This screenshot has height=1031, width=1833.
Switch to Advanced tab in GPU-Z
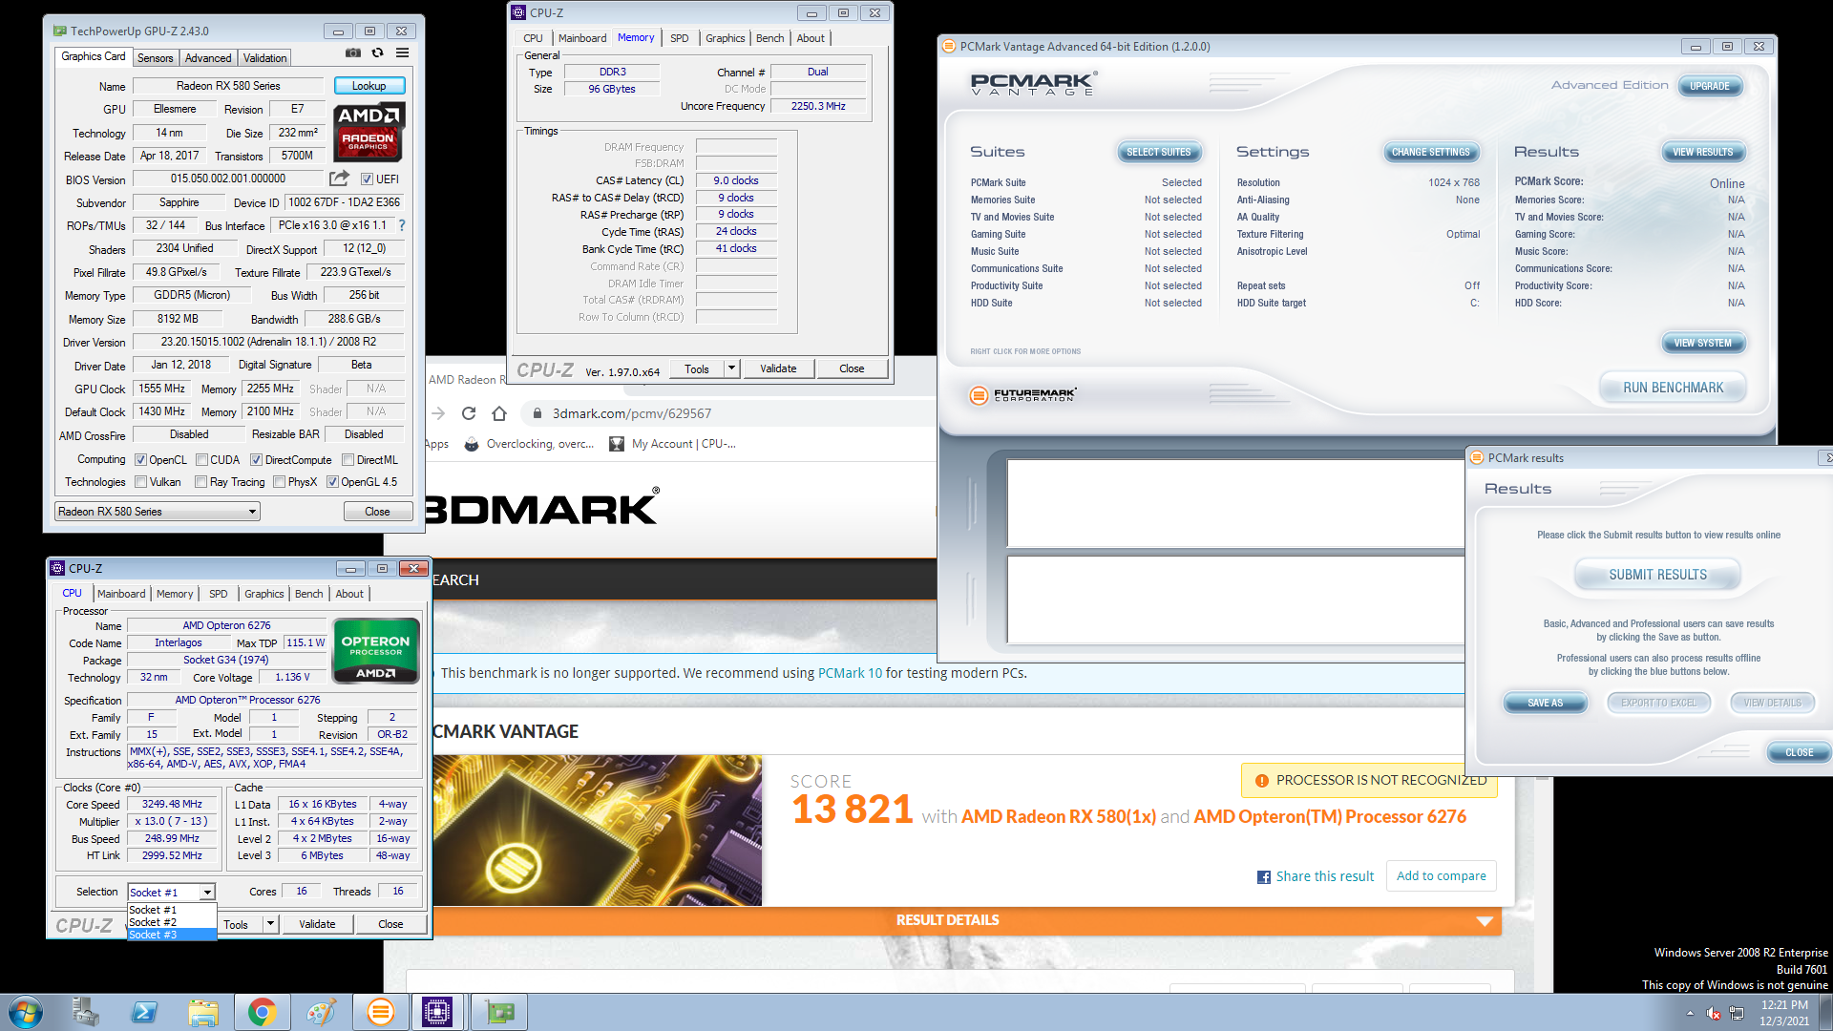(x=208, y=58)
